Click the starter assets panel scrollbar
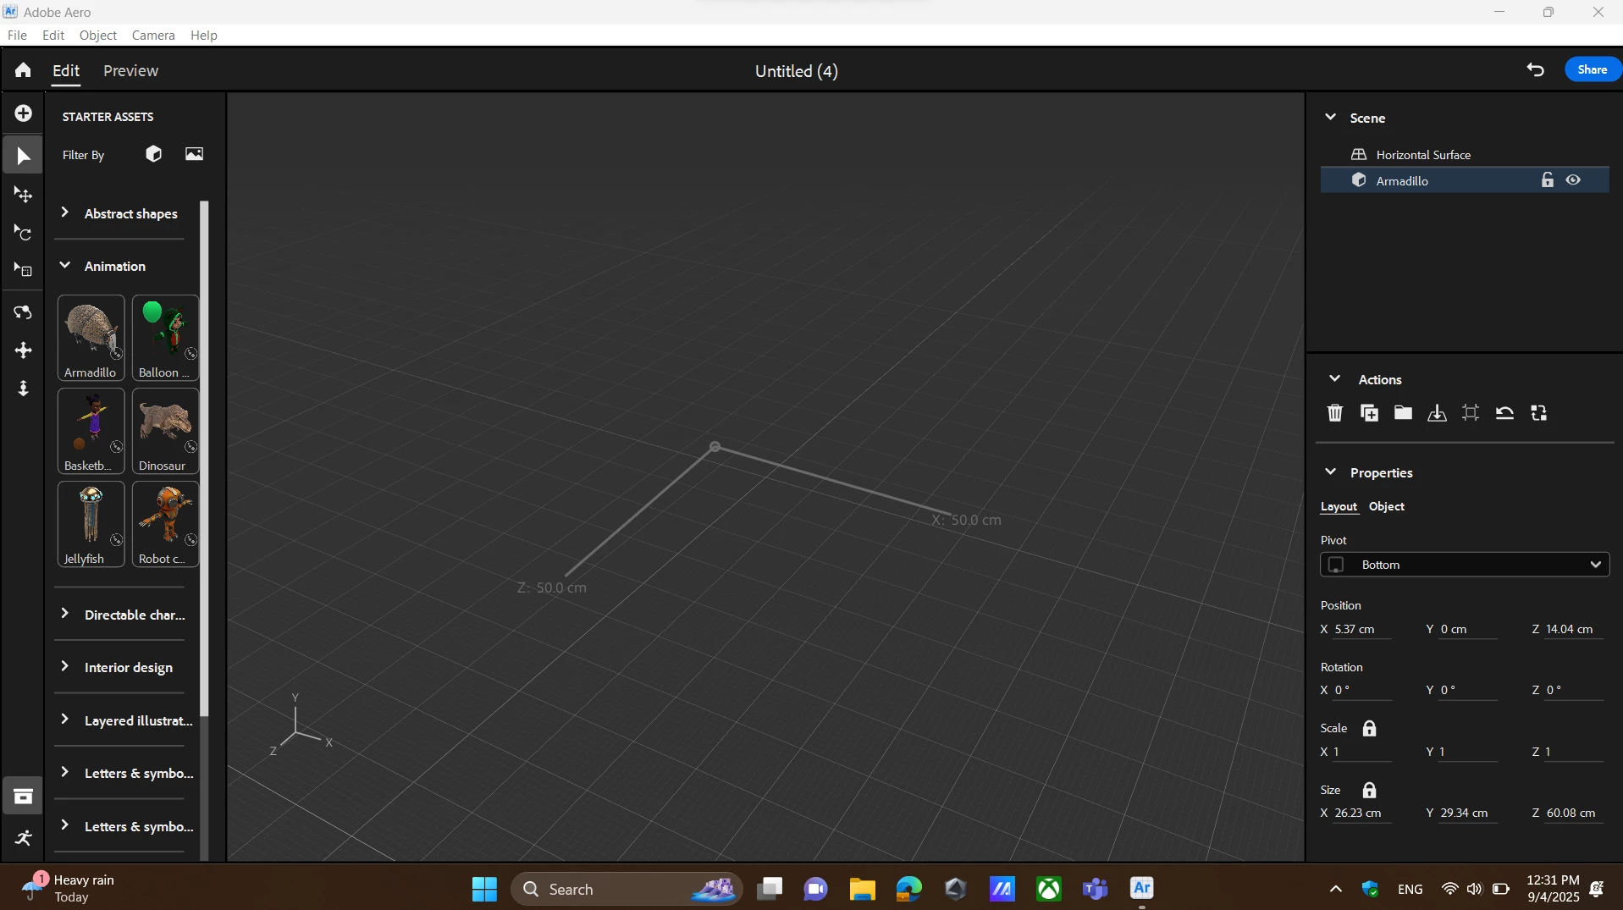This screenshot has width=1623, height=910. tap(204, 459)
